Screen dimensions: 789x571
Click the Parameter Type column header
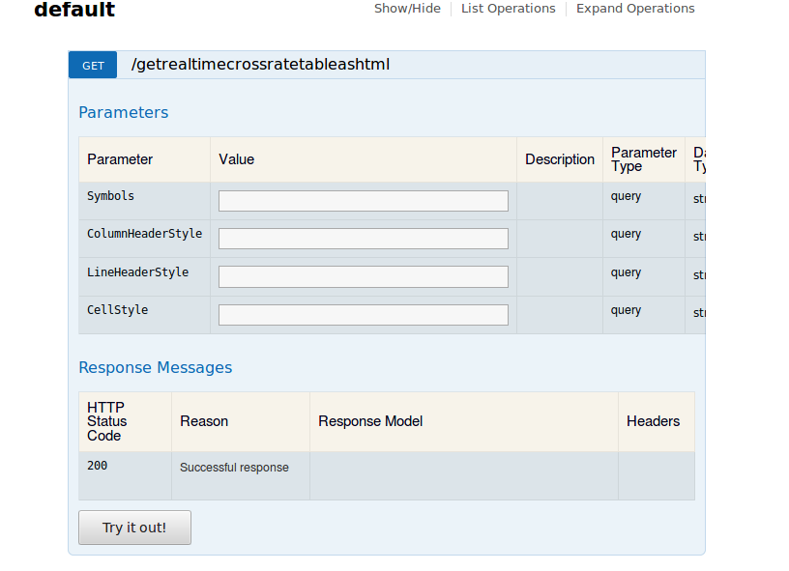[x=643, y=159]
